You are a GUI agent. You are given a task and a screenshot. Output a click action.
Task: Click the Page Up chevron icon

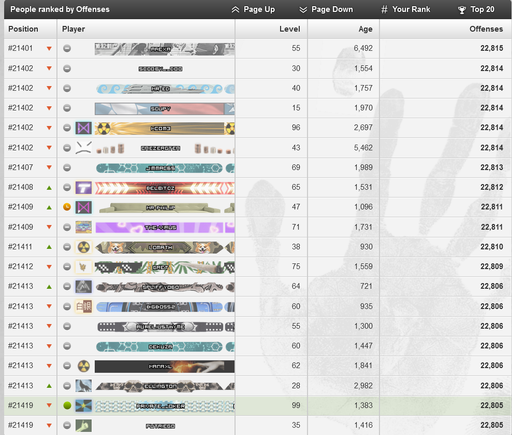tap(236, 9)
